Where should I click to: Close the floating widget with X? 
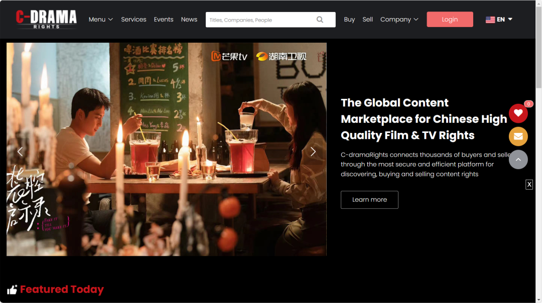pyautogui.click(x=529, y=185)
